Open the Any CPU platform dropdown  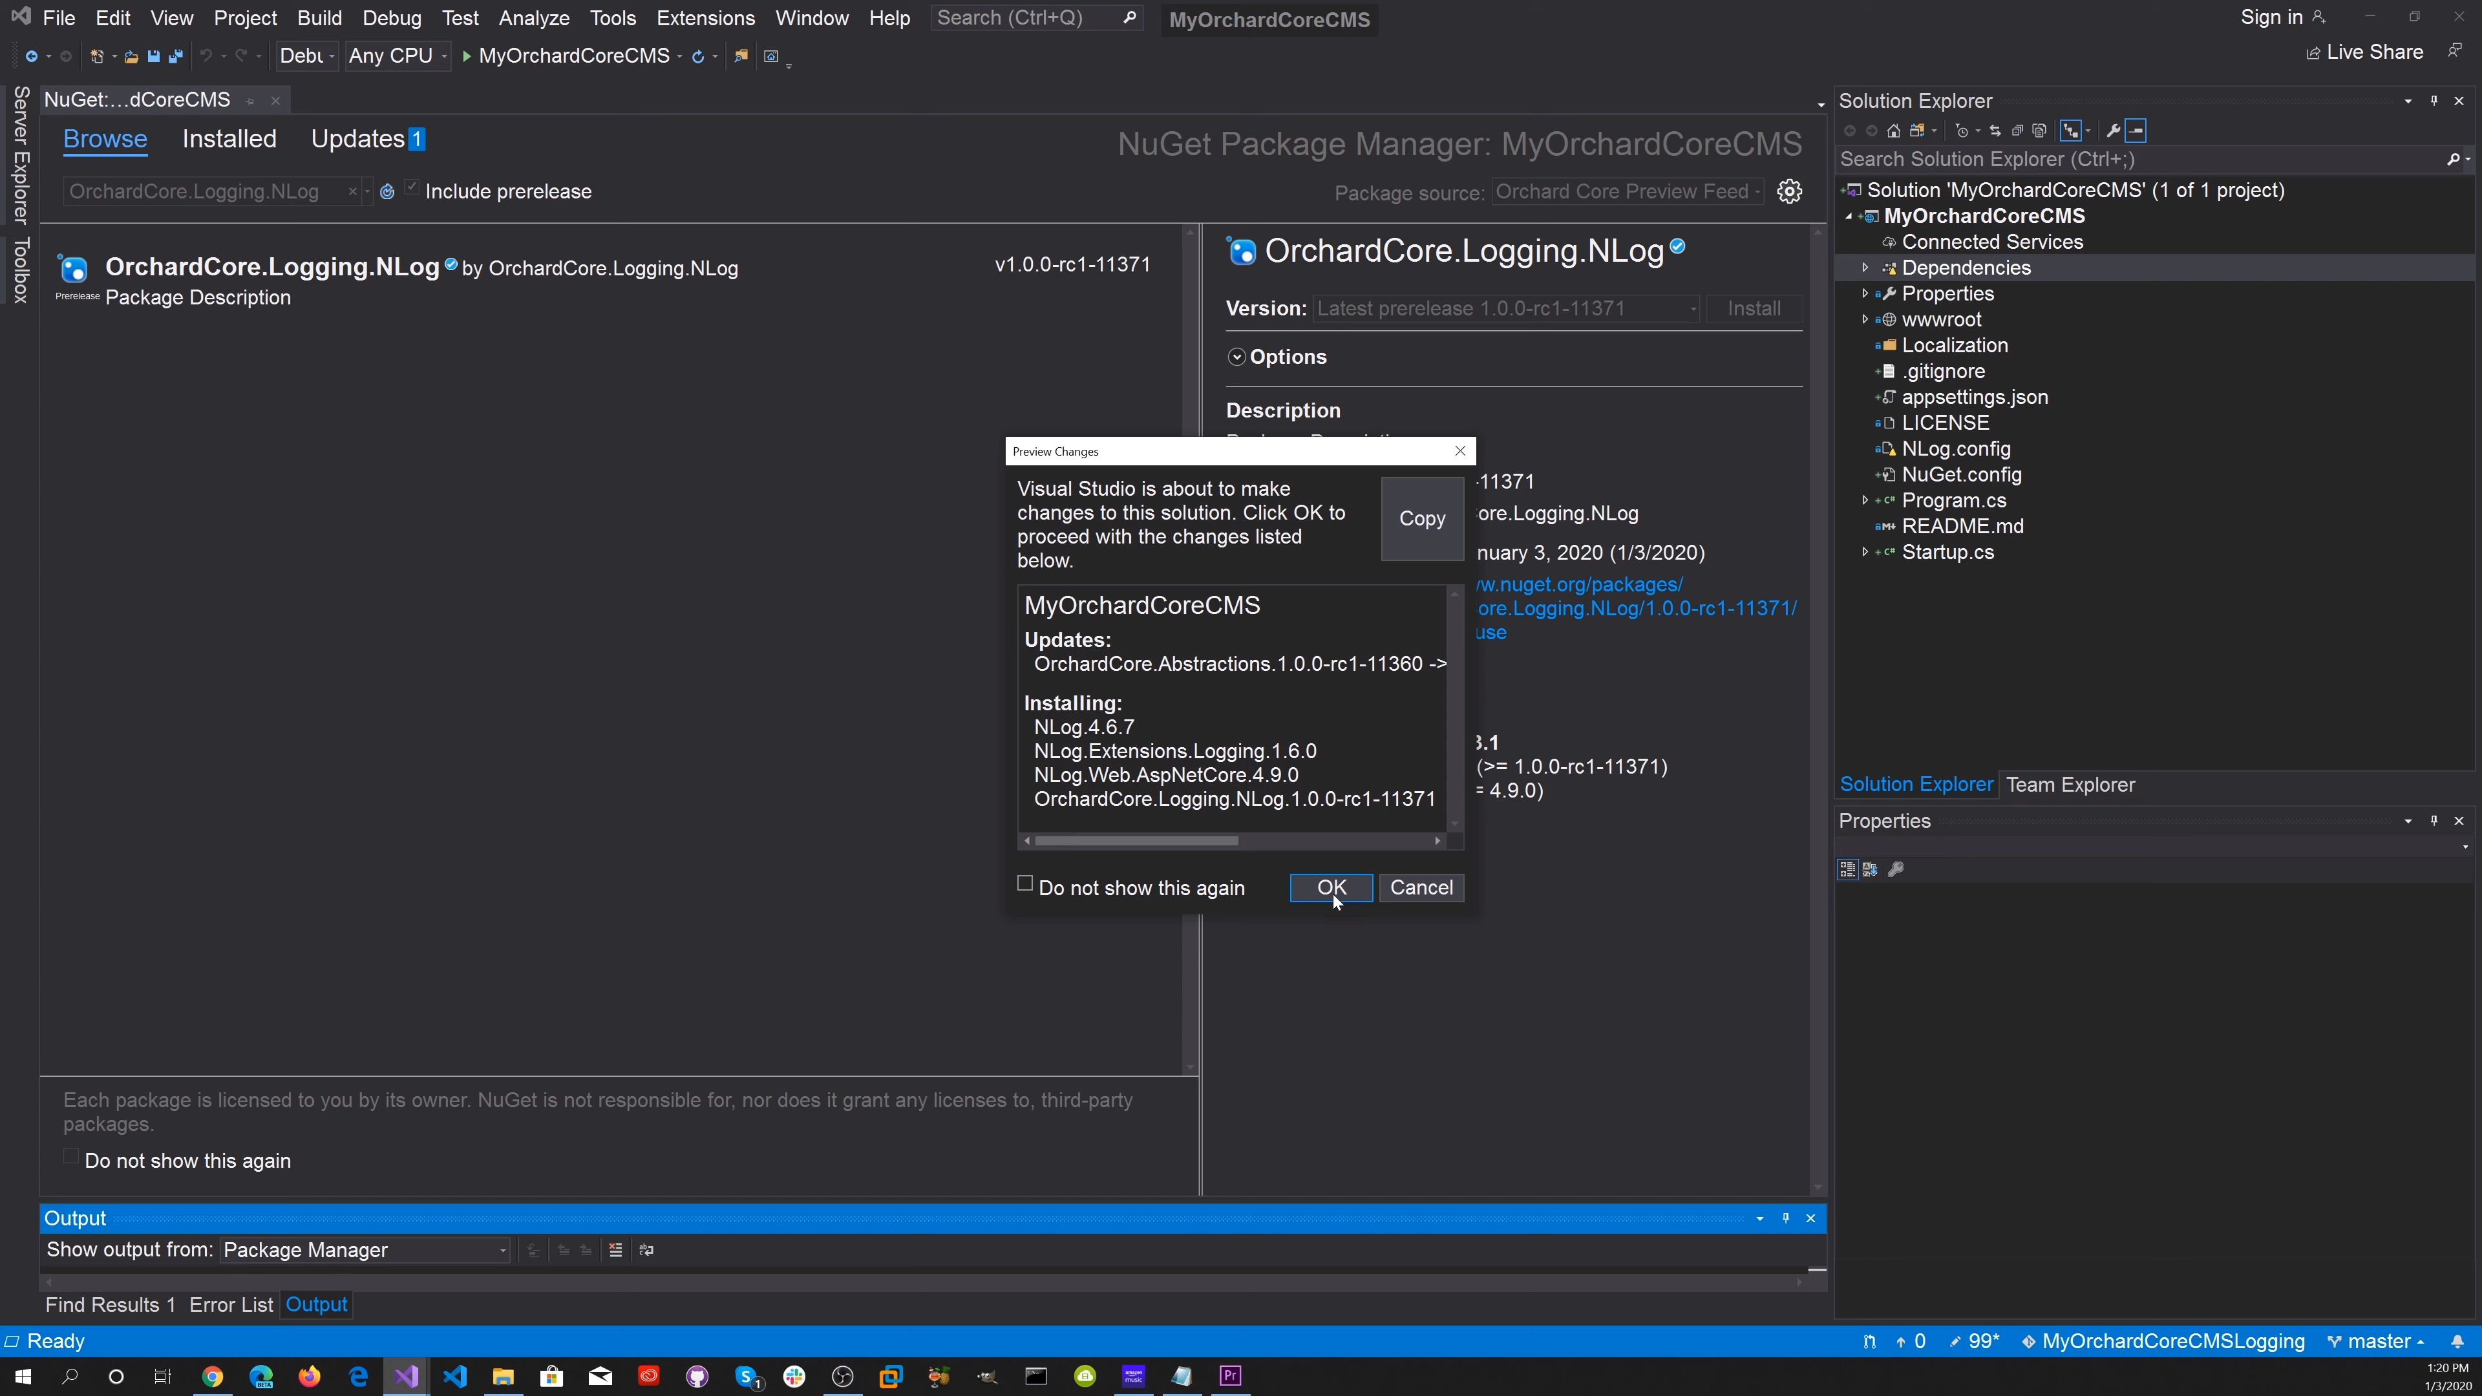398,56
